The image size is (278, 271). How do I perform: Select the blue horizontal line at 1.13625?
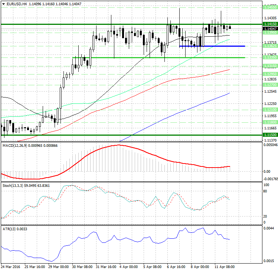click(x=212, y=46)
